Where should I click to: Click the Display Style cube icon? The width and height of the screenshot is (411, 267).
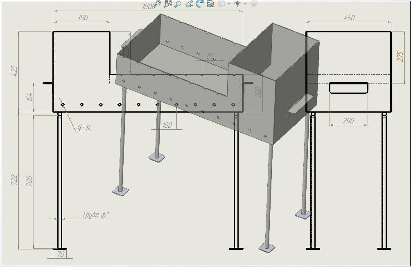point(221,4)
